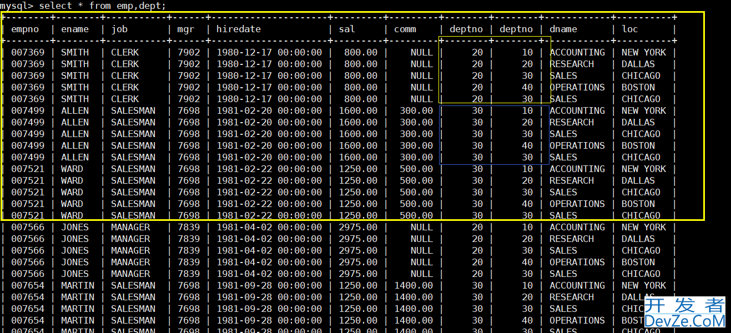Viewport: 731px width, 333px height.
Task: Click 1981-09-28 hiredate in MARTIN's OPERATIONS row
Action: coord(269,320)
